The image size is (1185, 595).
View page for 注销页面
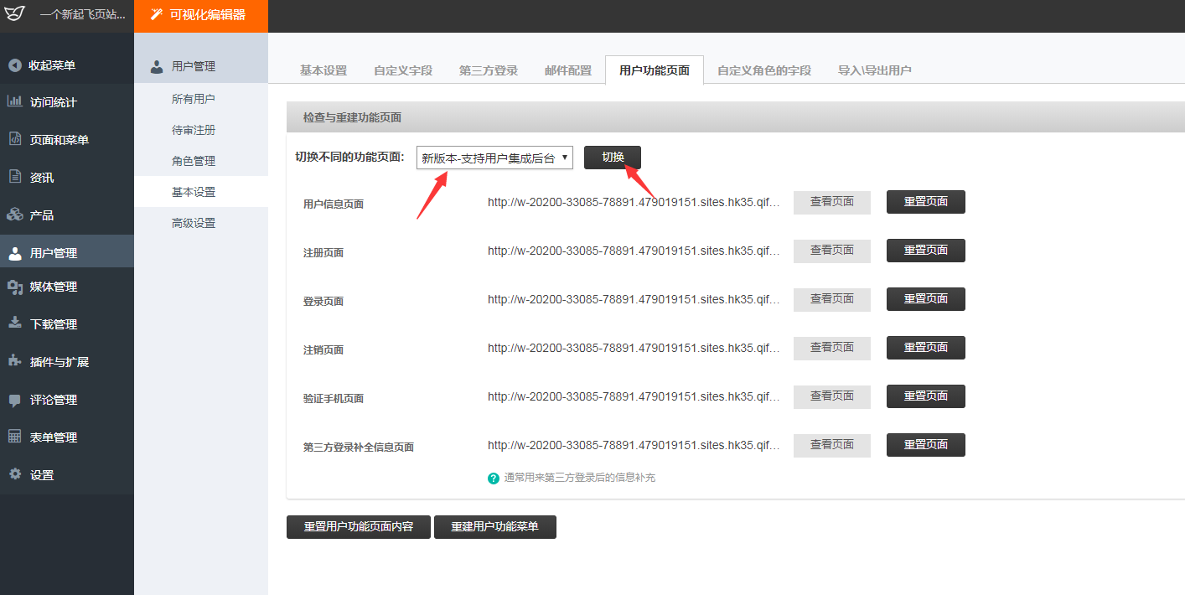coord(832,348)
